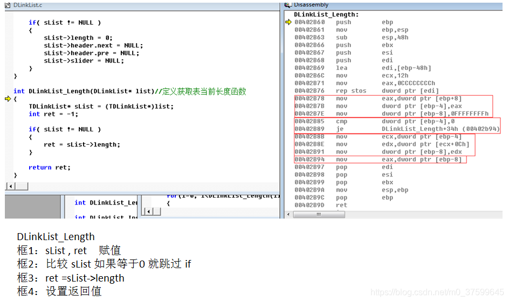Click the green comment after DLinkList_Length declaration
Screen dimensions: 509x302
[x=201, y=92]
